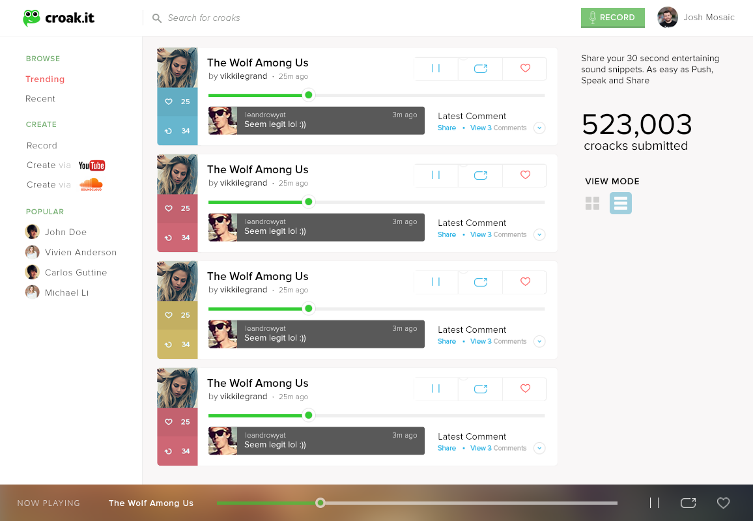Open Trending in the Browse menu
Image resolution: width=753 pixels, height=521 pixels.
(45, 79)
